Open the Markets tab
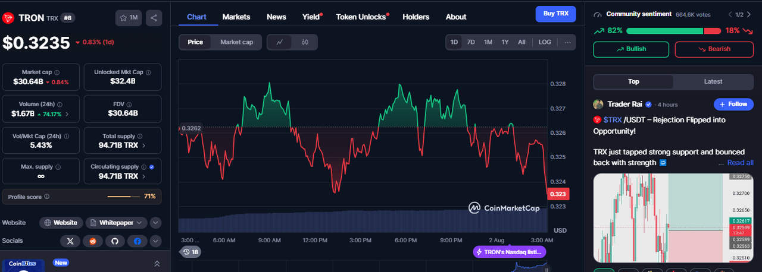Image resolution: width=762 pixels, height=272 pixels. 236,17
